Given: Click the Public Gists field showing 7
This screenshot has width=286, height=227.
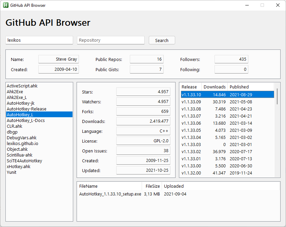Looking at the screenshot, I should tap(147, 69).
